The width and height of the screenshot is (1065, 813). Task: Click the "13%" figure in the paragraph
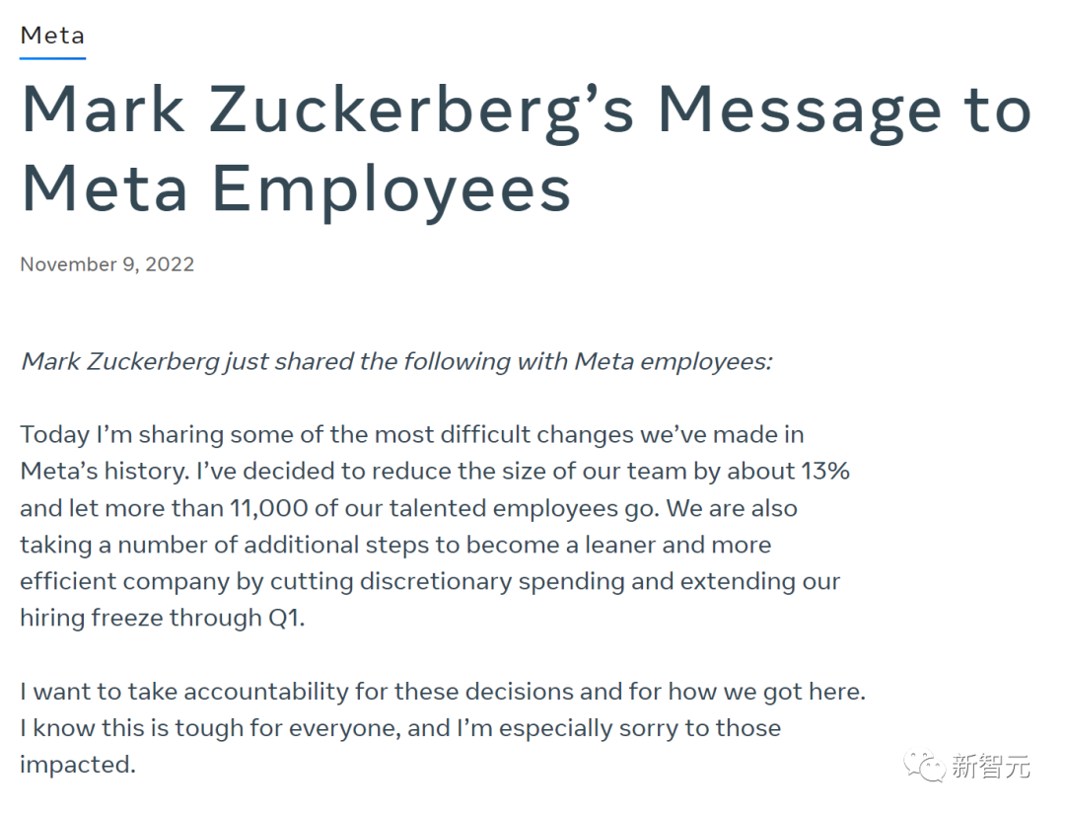click(x=824, y=472)
